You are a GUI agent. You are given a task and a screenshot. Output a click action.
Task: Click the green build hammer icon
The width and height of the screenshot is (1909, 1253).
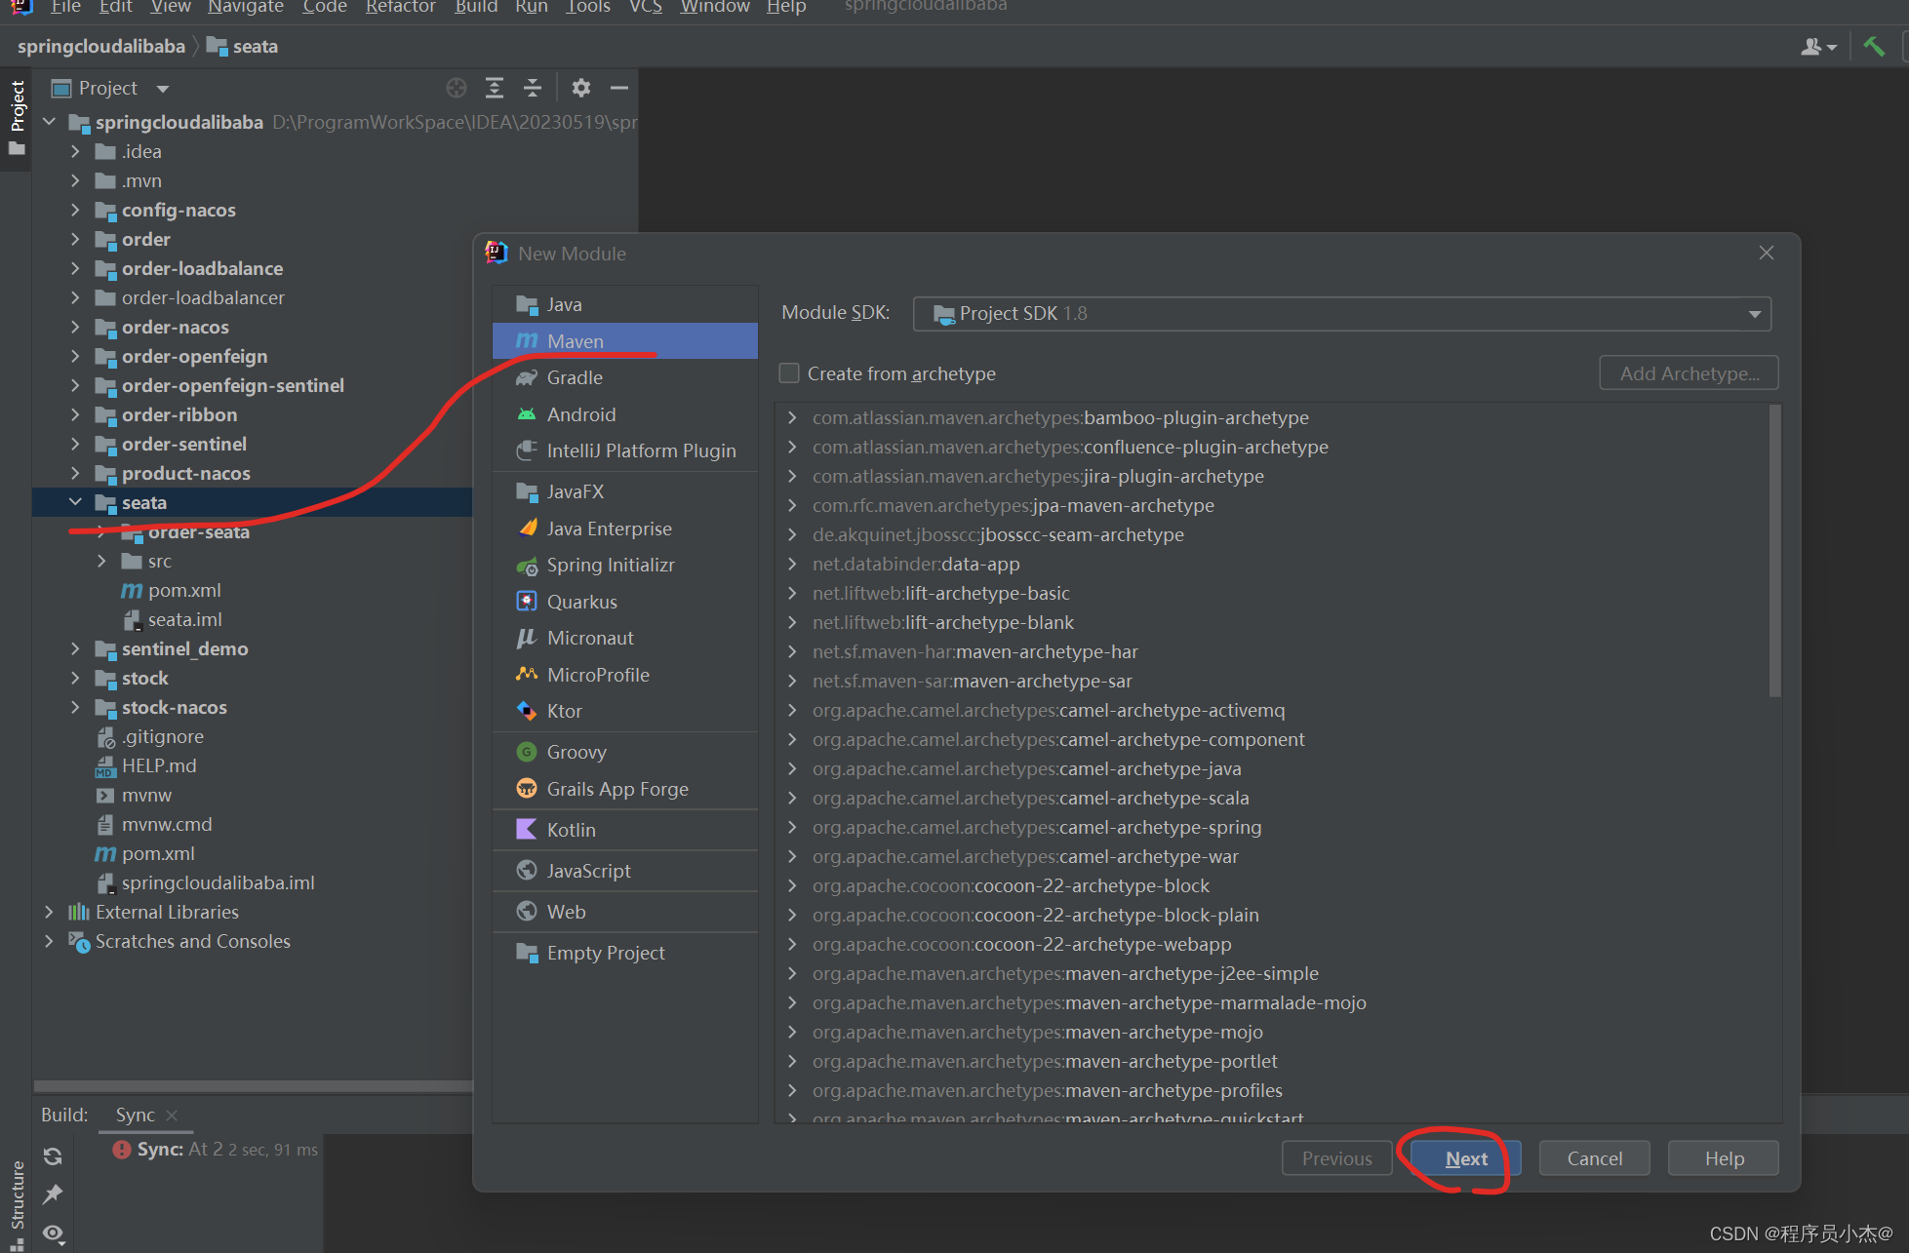point(1873,46)
